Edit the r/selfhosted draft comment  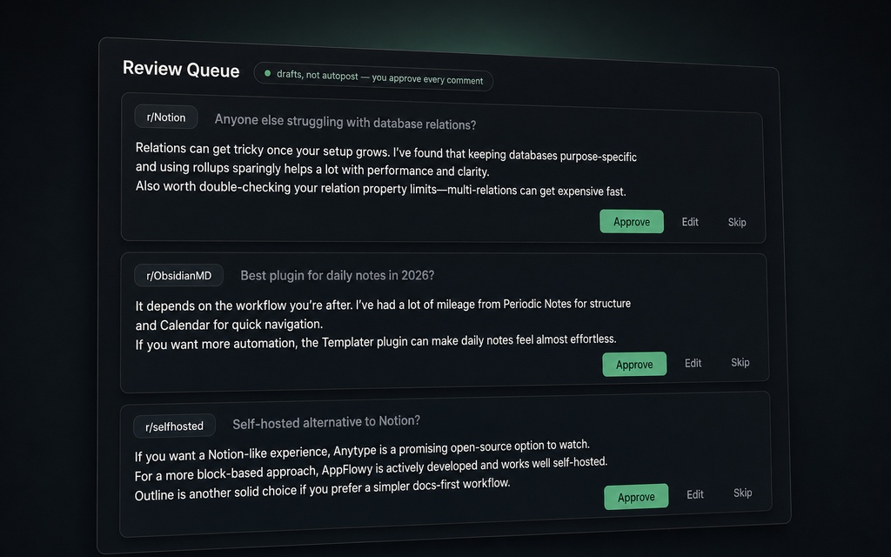(695, 494)
